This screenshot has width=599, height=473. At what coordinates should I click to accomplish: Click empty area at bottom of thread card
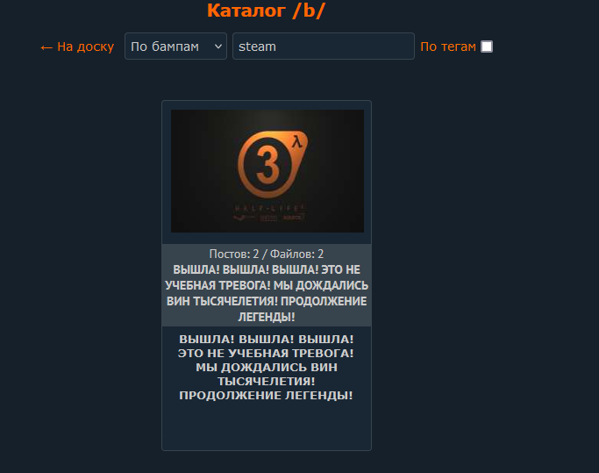[x=267, y=427]
